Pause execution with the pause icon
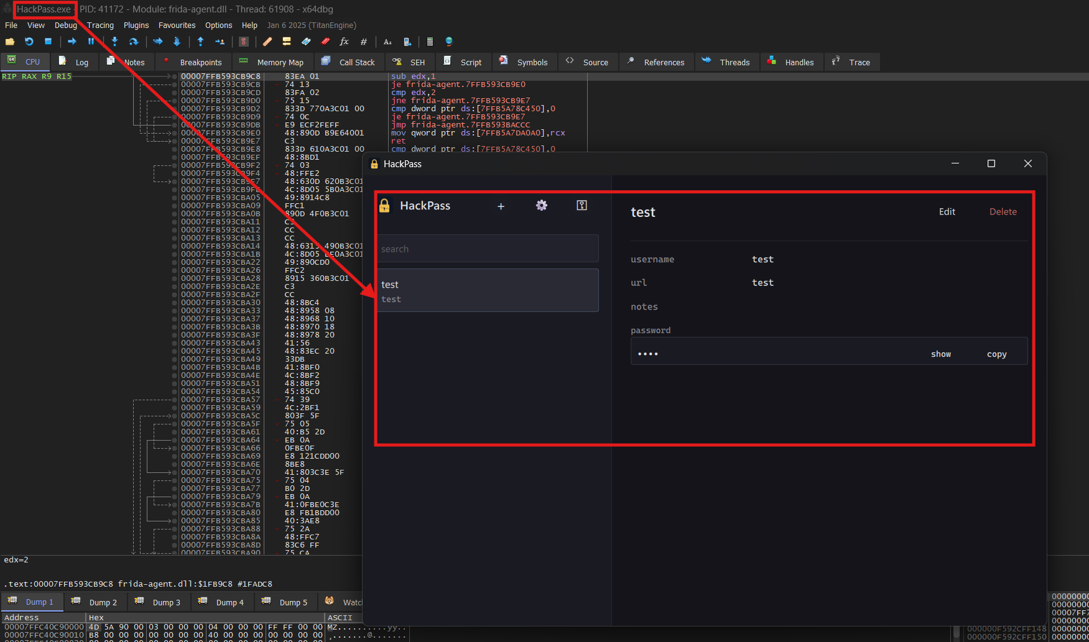The image size is (1089, 642). click(91, 42)
